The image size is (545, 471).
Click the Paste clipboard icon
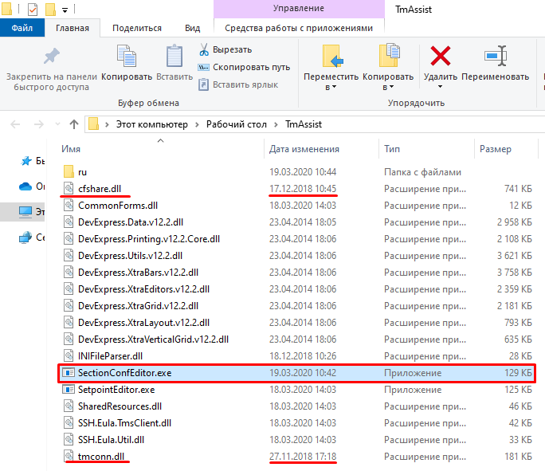click(174, 57)
